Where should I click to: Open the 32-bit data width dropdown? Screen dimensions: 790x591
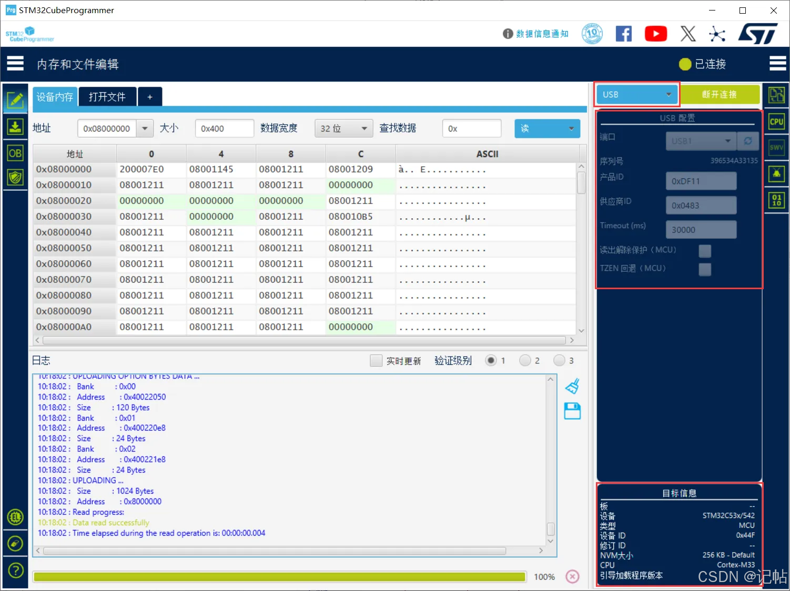pos(343,128)
